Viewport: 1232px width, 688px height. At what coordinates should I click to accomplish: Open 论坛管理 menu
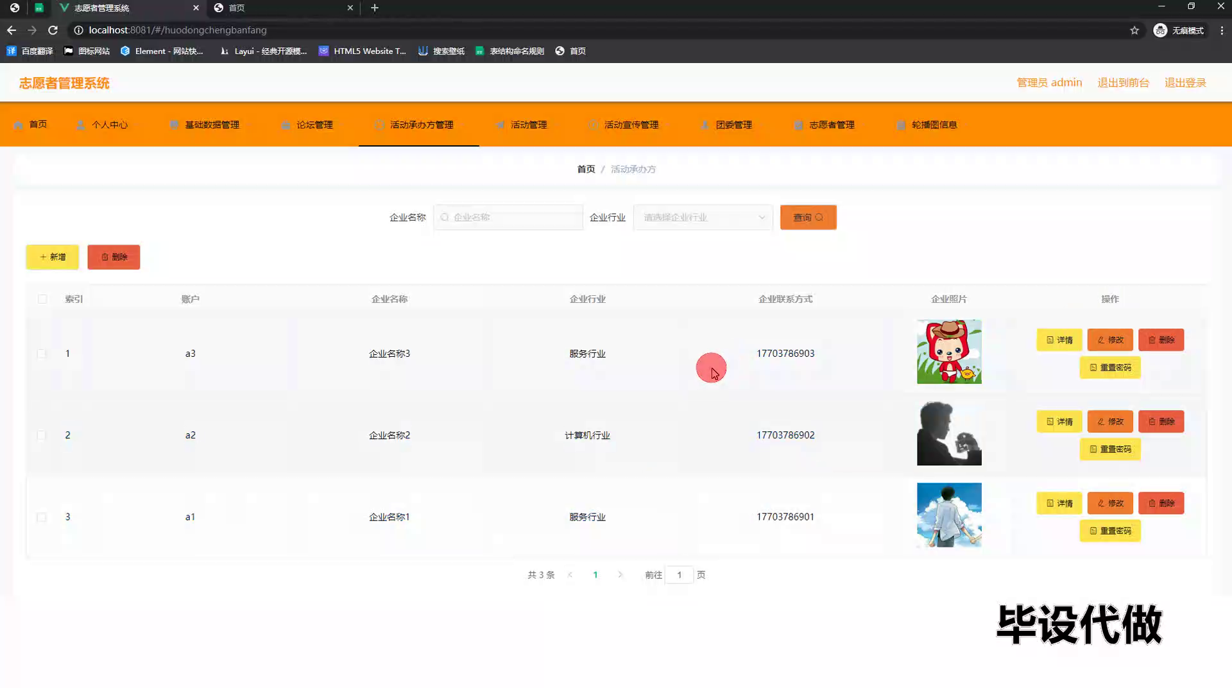307,125
